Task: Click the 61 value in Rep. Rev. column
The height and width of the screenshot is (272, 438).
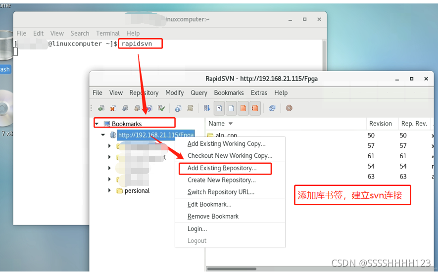Action: click(403, 156)
